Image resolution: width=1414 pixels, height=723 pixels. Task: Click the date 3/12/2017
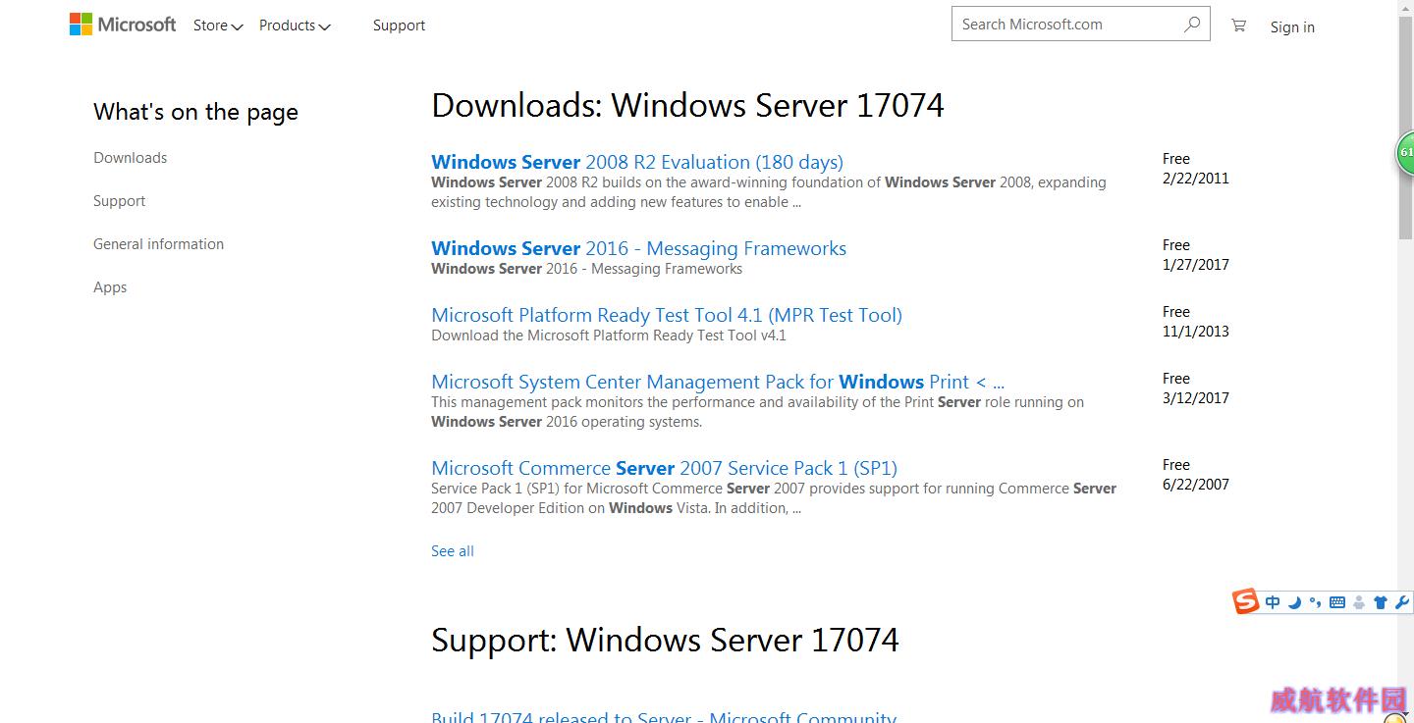coord(1195,398)
